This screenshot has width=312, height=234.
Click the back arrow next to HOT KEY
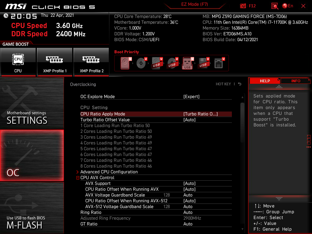pos(240,84)
